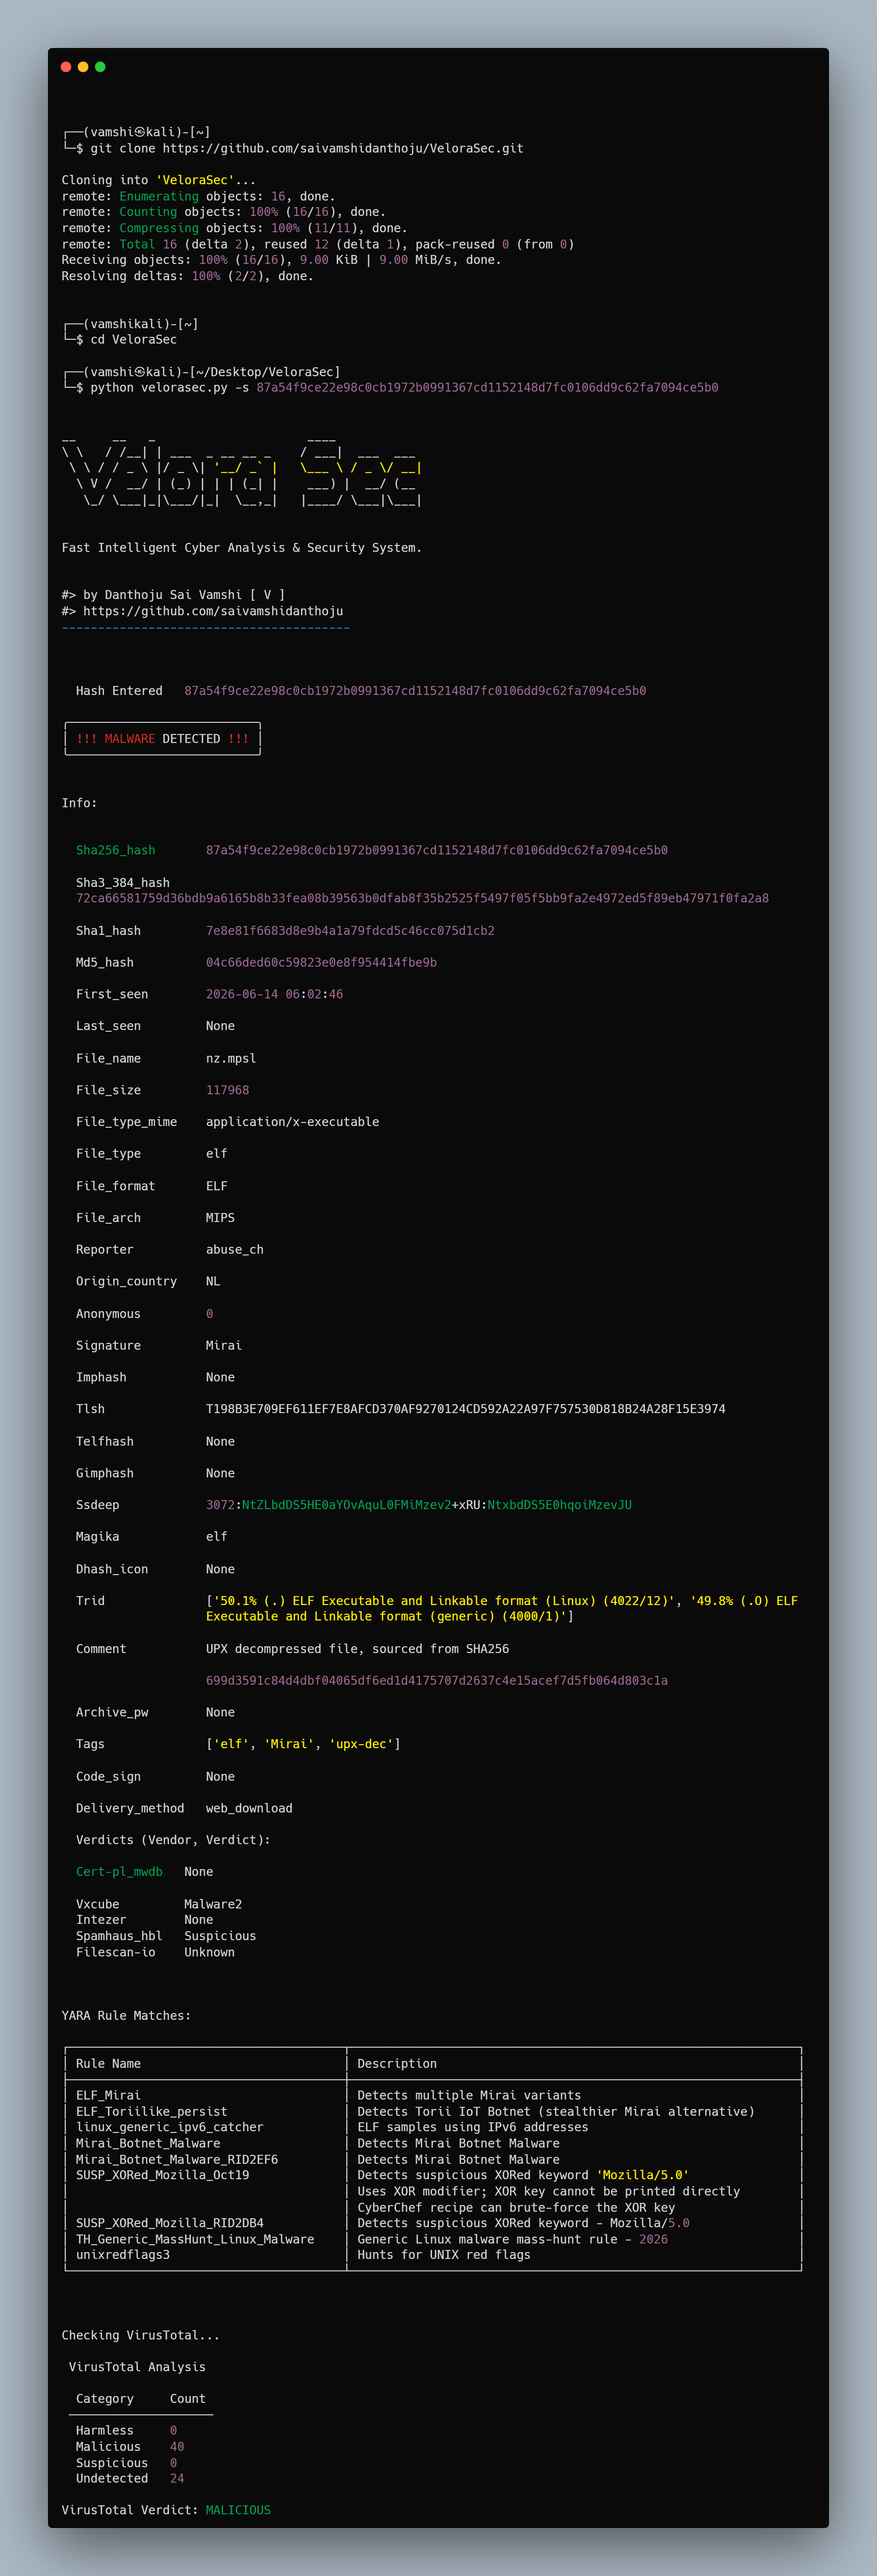Click the 'Hunts for UNIX red flags' description

pos(444,2255)
